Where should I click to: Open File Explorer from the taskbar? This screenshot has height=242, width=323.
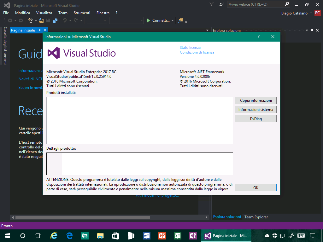(x=100, y=236)
